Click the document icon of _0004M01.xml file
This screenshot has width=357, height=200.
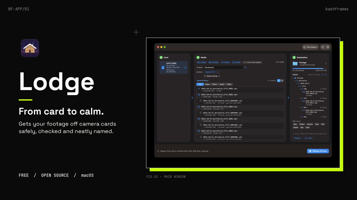[x=201, y=125]
